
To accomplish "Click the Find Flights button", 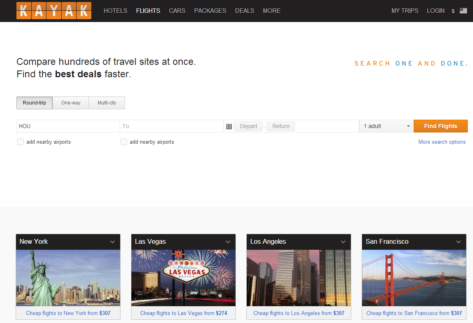I will [x=441, y=126].
